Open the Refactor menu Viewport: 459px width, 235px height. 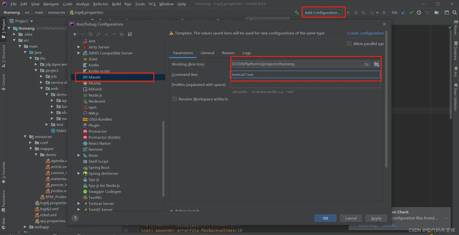100,4
